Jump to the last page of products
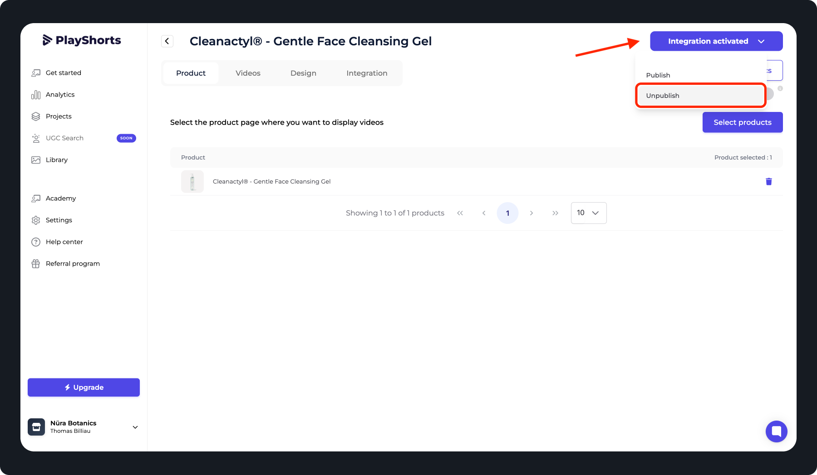The image size is (817, 475). (555, 213)
